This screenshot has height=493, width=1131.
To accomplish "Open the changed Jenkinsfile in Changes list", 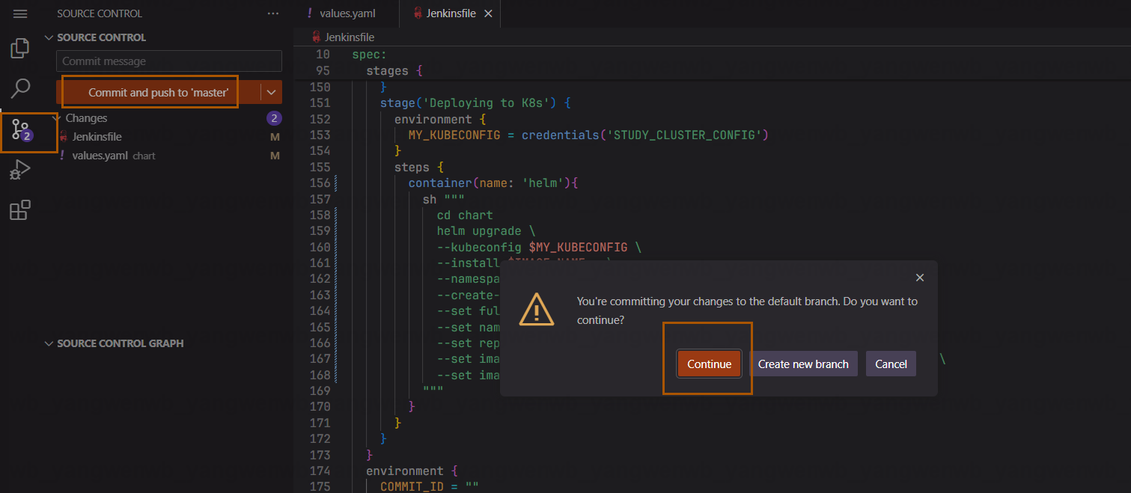I will (x=97, y=137).
